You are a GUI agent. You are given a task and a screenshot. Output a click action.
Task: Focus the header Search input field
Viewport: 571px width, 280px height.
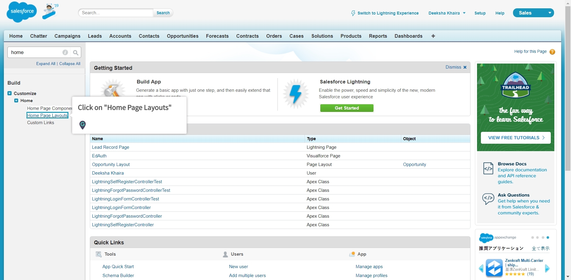coord(116,13)
